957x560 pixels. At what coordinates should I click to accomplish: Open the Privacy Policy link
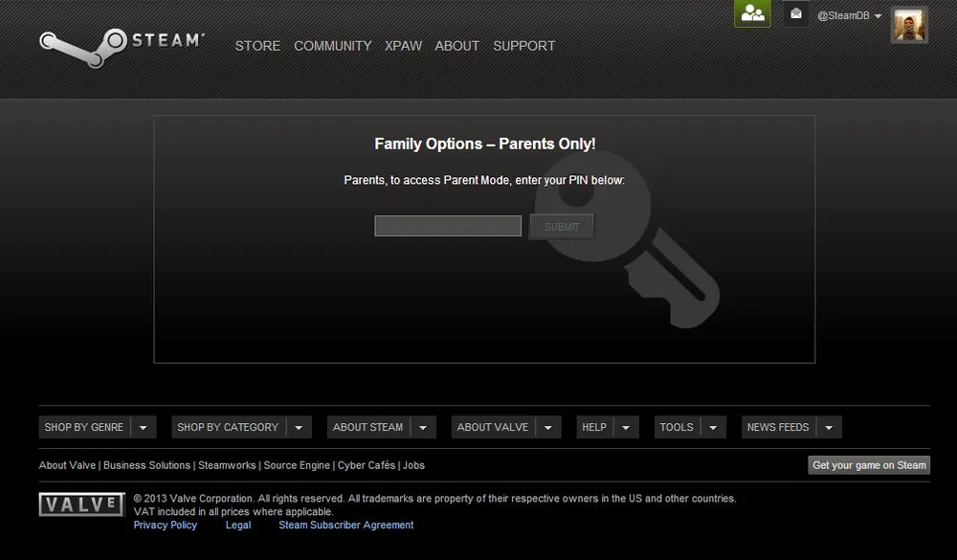point(166,526)
